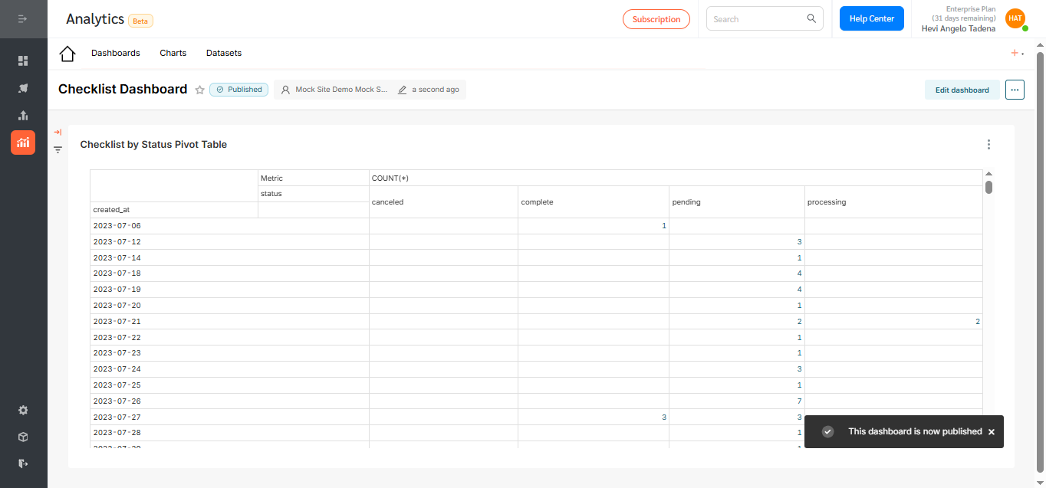Click the pivot table vertical scrollbar thumb
The width and height of the screenshot is (1046, 488).
pos(989,187)
